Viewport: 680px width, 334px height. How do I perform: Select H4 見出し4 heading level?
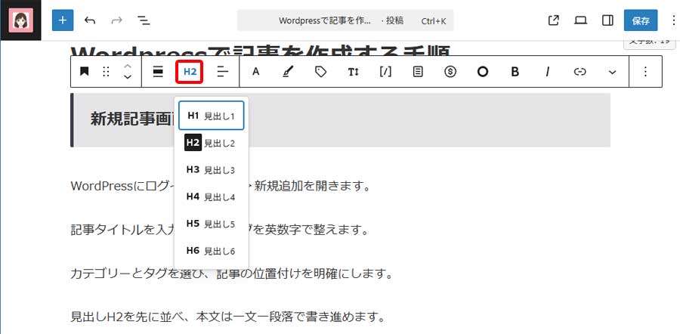212,197
